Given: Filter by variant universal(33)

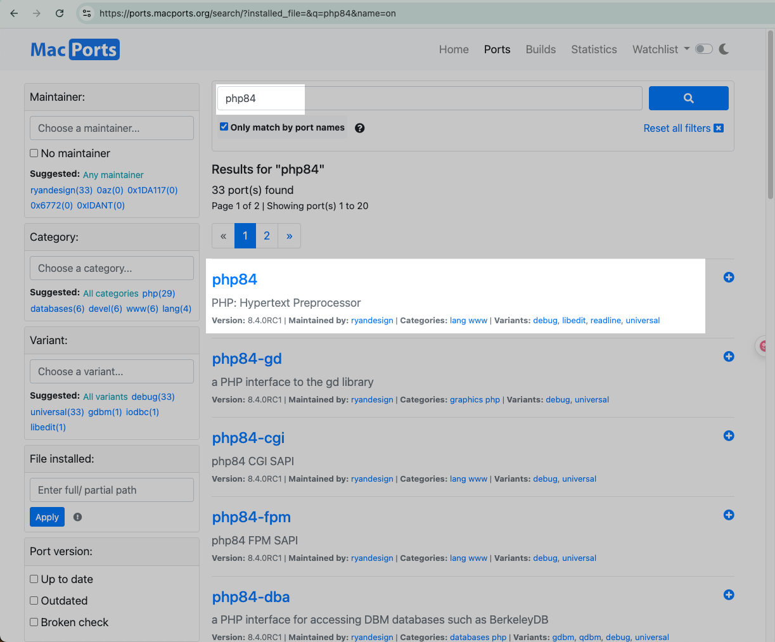Looking at the screenshot, I should 57,412.
